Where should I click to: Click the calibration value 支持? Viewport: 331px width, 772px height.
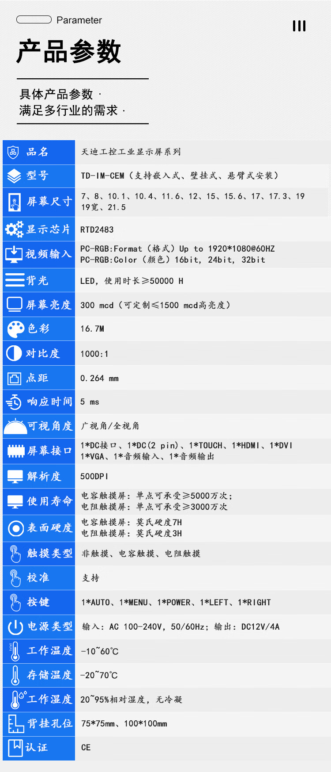91,578
